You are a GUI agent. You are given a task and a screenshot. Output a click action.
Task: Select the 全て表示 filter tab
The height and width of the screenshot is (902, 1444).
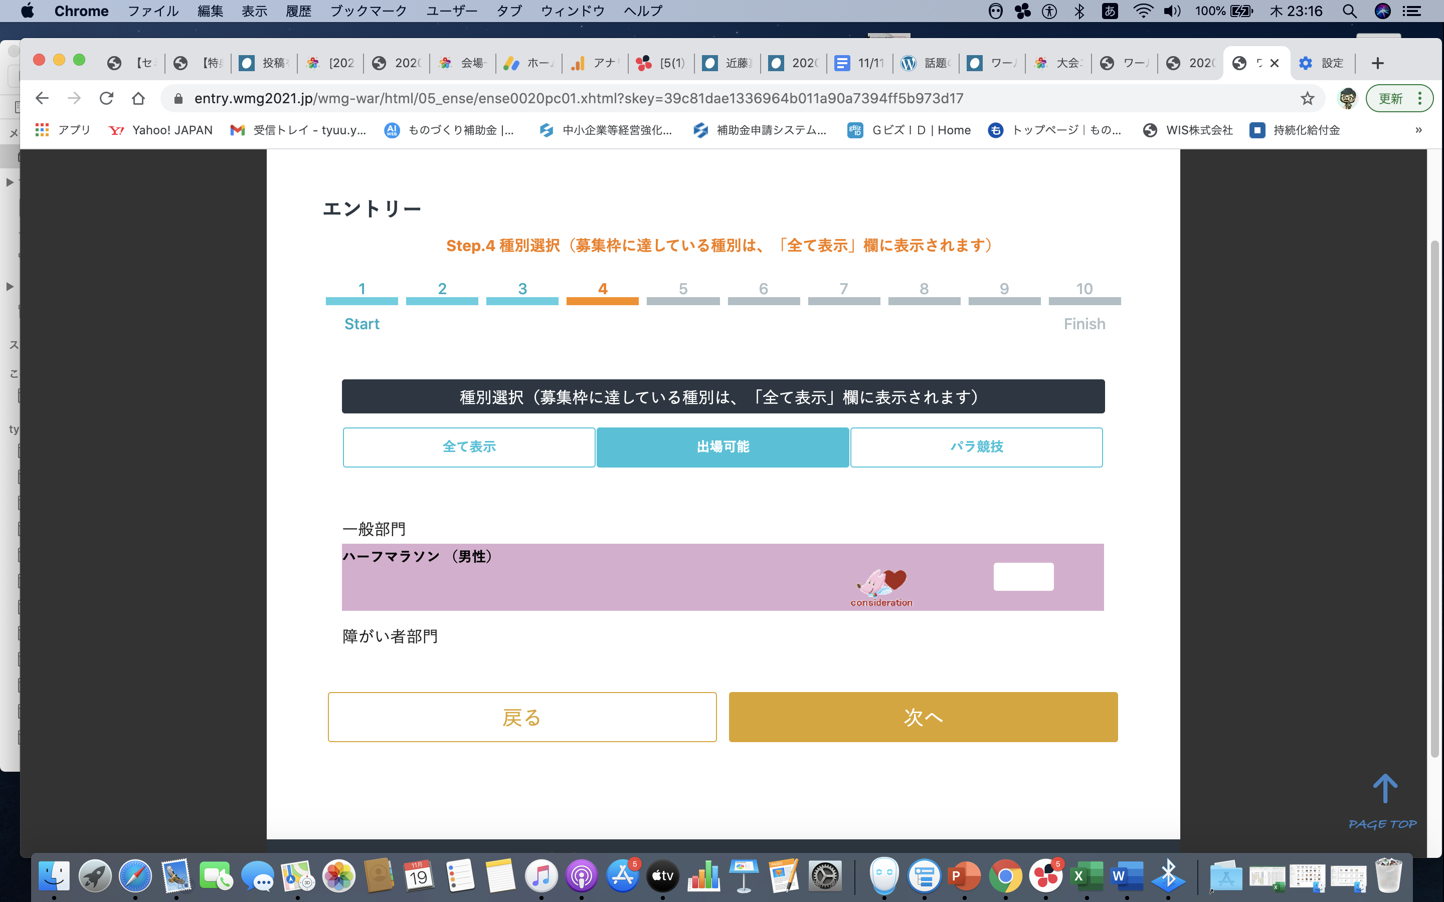(469, 447)
